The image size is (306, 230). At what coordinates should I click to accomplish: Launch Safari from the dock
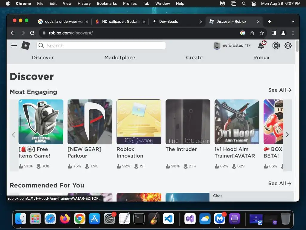(50, 219)
